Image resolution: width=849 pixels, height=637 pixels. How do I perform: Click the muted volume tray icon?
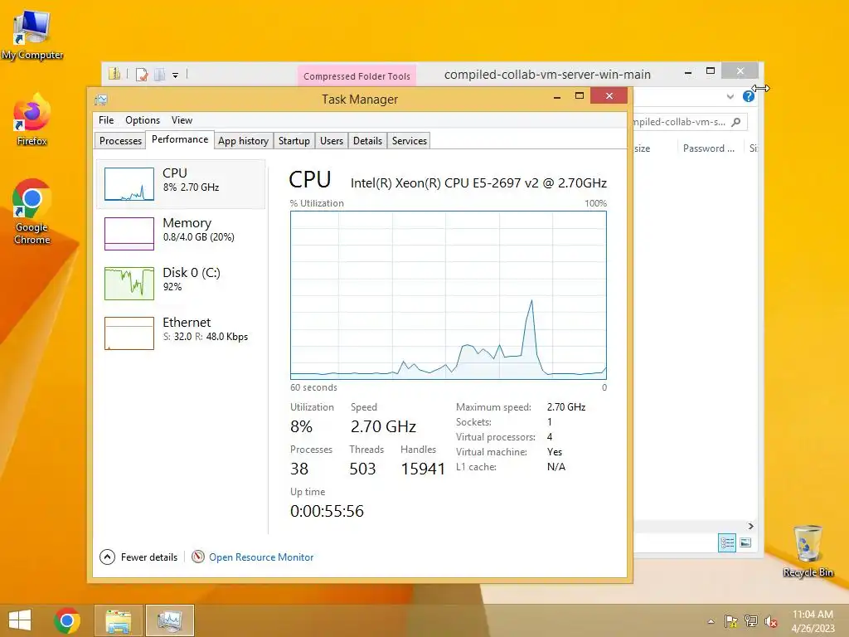tap(771, 621)
